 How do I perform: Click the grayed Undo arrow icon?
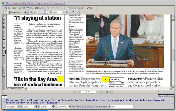(53, 8)
